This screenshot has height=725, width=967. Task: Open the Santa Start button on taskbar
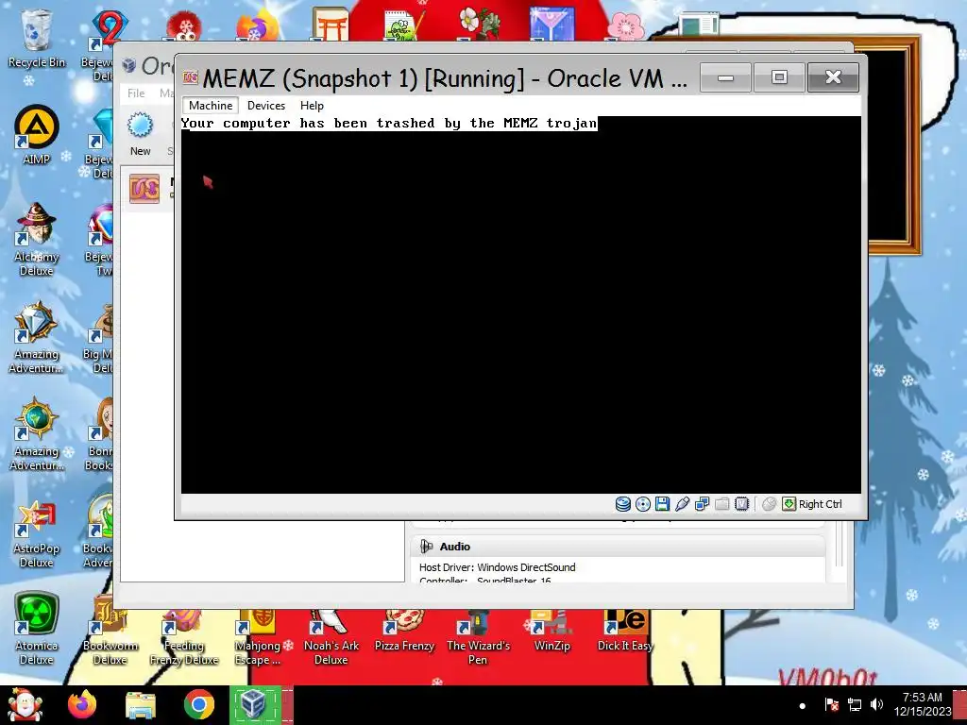(25, 705)
